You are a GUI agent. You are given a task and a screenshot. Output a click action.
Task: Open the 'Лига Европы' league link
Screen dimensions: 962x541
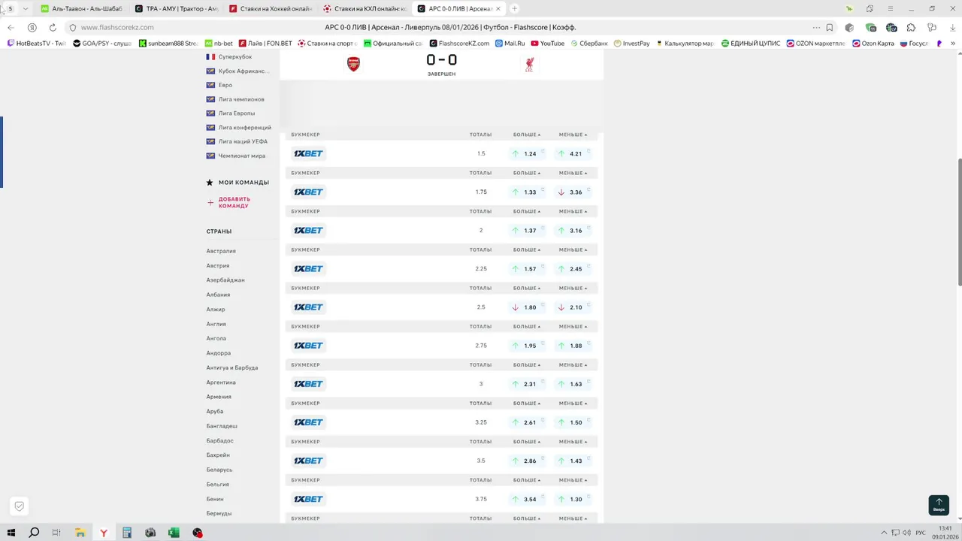pos(237,113)
